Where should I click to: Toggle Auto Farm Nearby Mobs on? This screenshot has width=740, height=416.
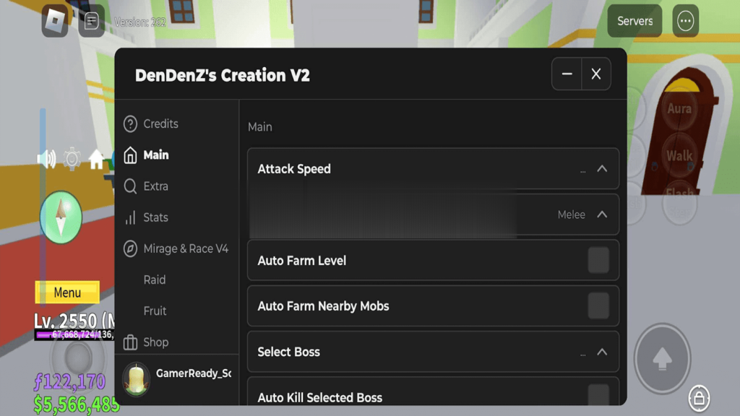click(x=598, y=306)
